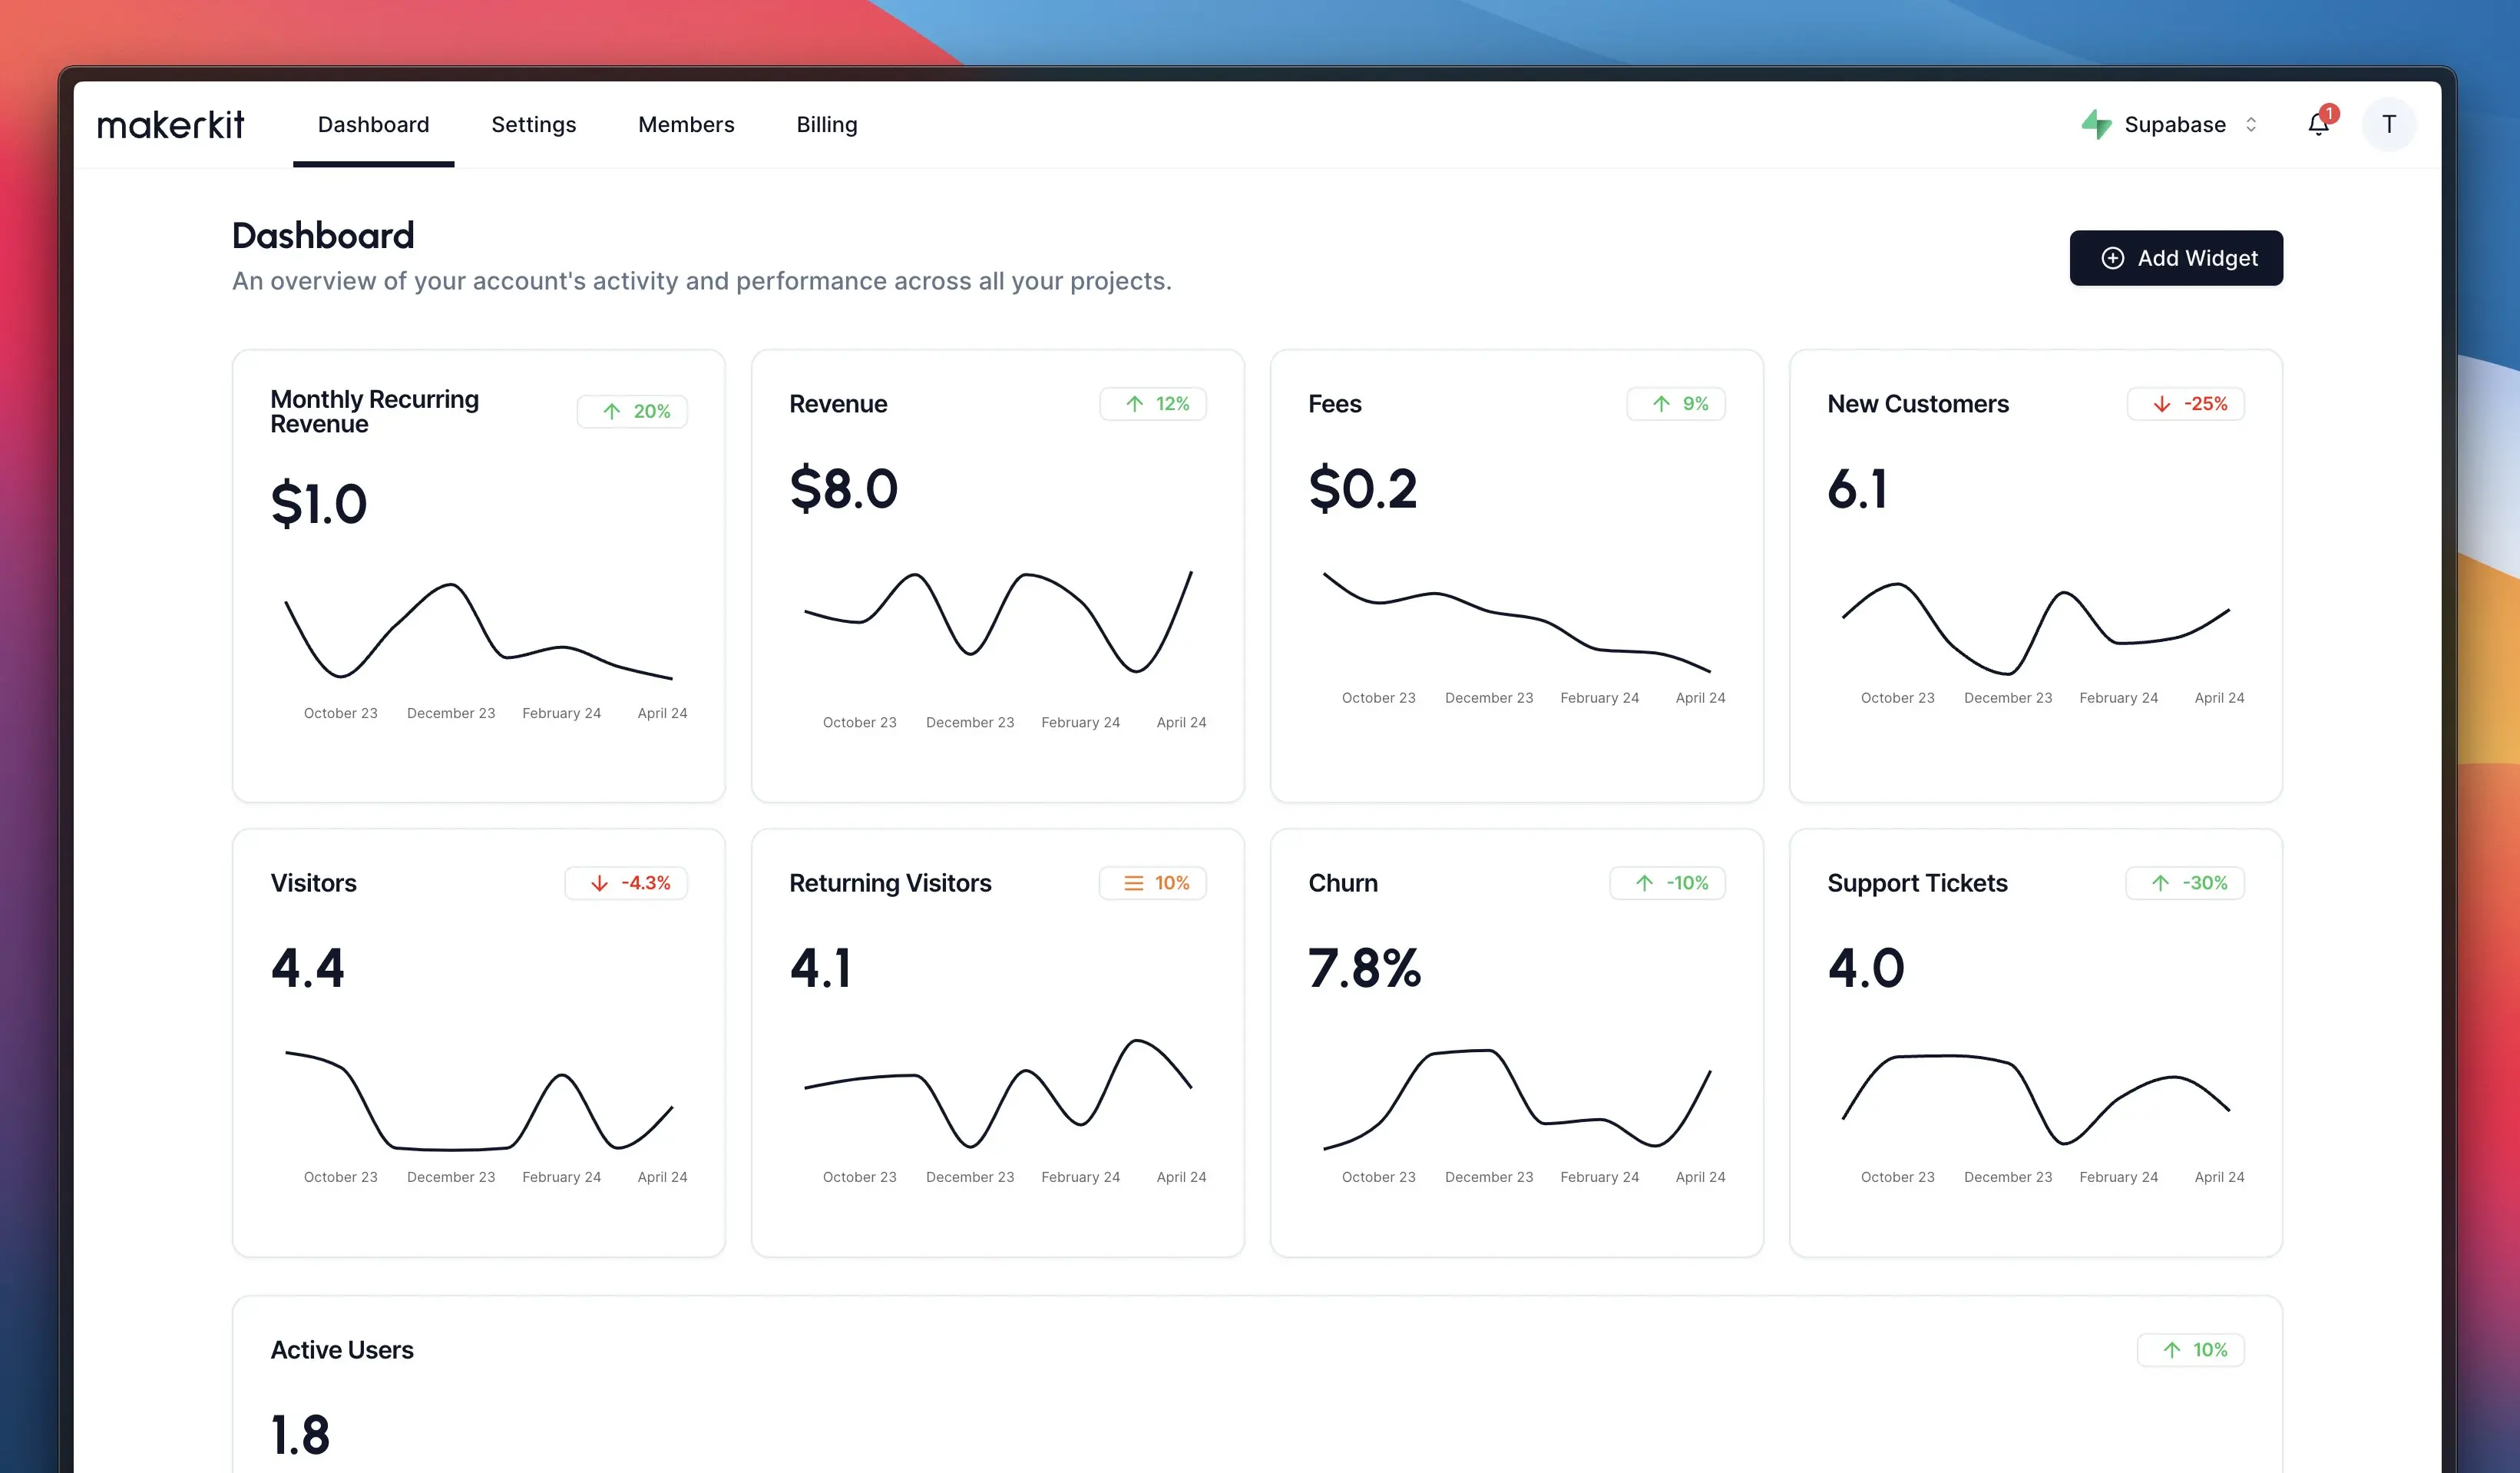Click the Churn card's 7.8% value
Image resolution: width=2520 pixels, height=1473 pixels.
(1364, 968)
